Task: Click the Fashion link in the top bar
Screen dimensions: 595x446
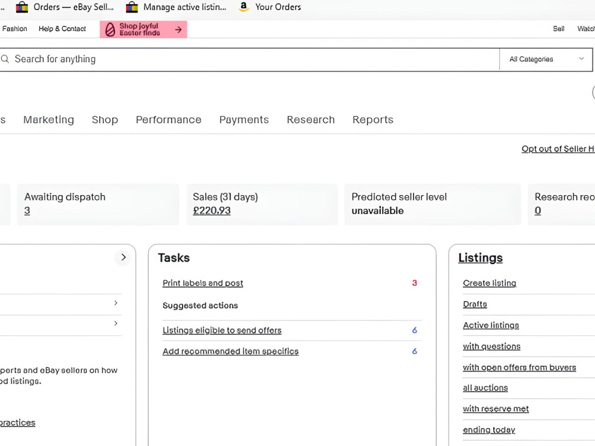Action: click(14, 29)
